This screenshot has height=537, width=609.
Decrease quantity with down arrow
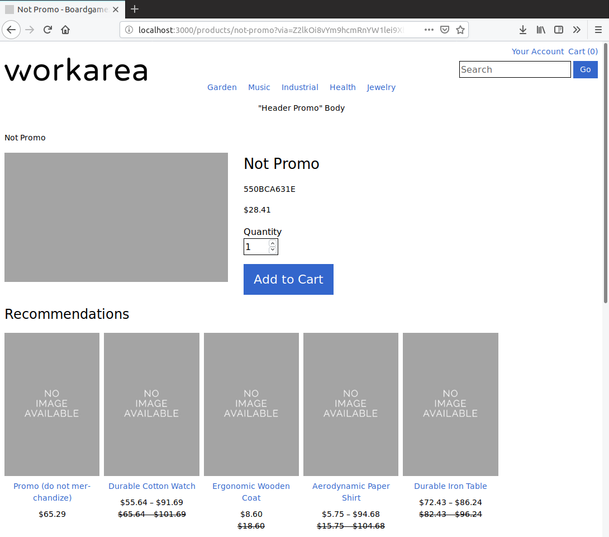pyautogui.click(x=273, y=250)
